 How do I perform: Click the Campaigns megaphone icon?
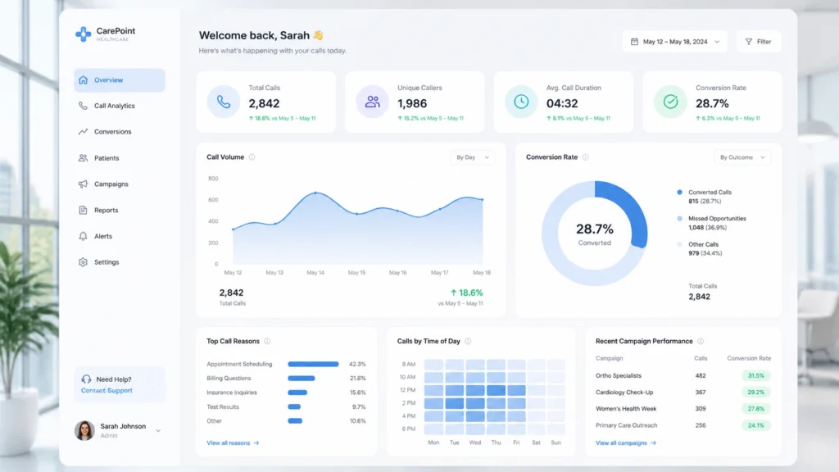(x=83, y=184)
